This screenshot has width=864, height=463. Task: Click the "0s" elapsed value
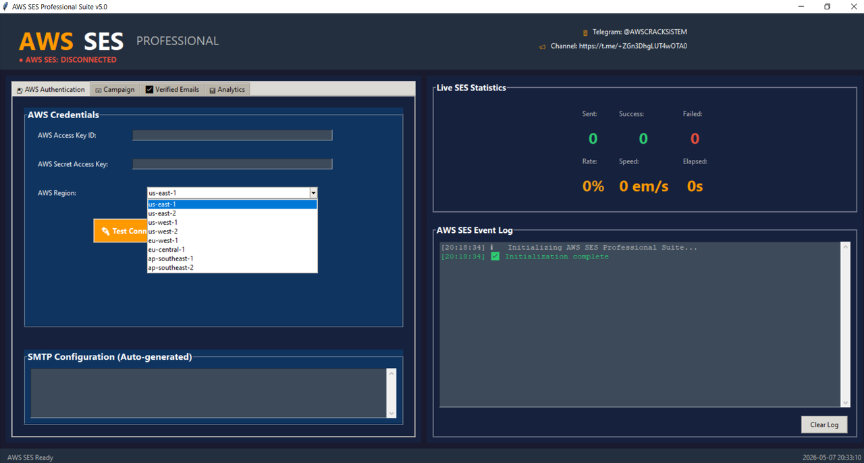pos(695,186)
